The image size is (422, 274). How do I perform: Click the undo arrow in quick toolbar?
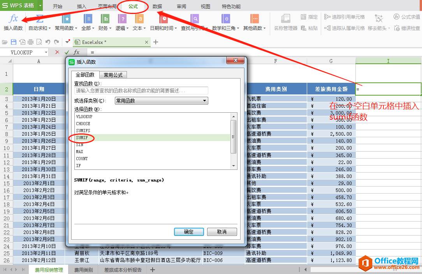click(48, 42)
